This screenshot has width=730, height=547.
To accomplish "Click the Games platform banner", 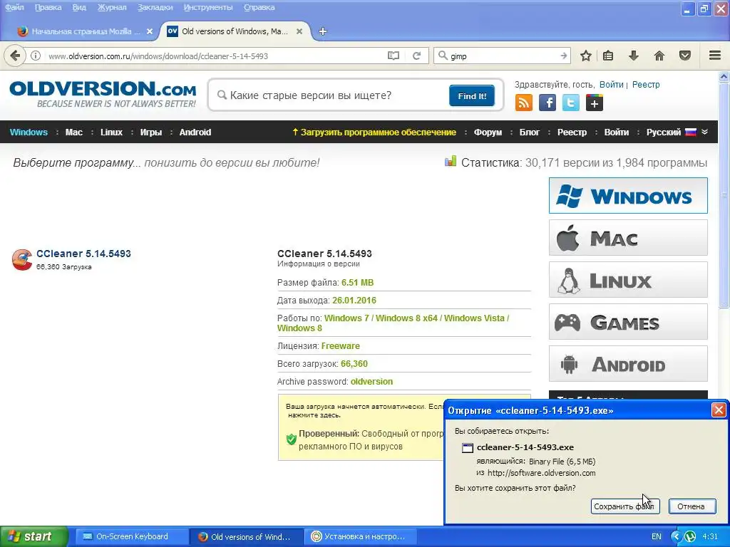I will [x=628, y=321].
